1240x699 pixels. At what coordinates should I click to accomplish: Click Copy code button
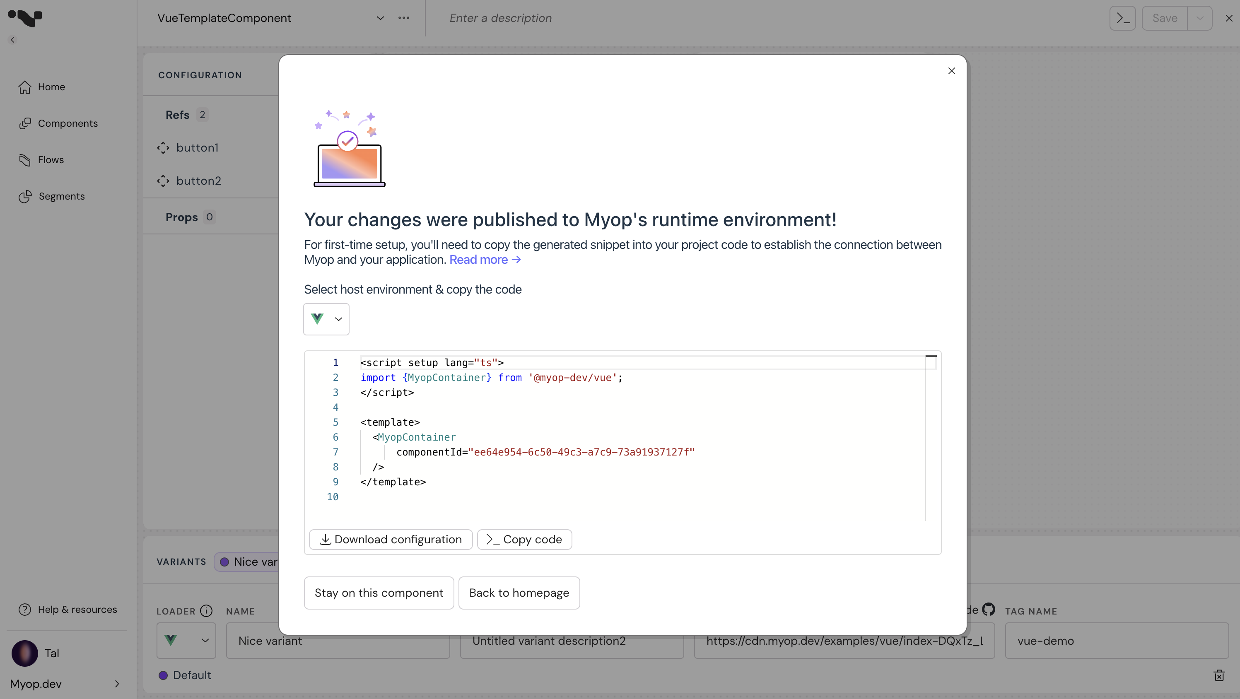[x=524, y=540]
